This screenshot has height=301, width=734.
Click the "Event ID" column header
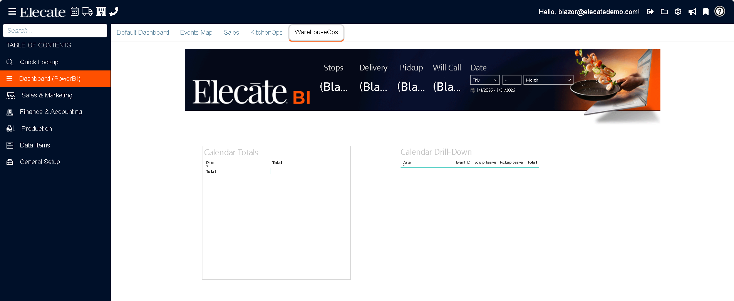[x=463, y=162]
